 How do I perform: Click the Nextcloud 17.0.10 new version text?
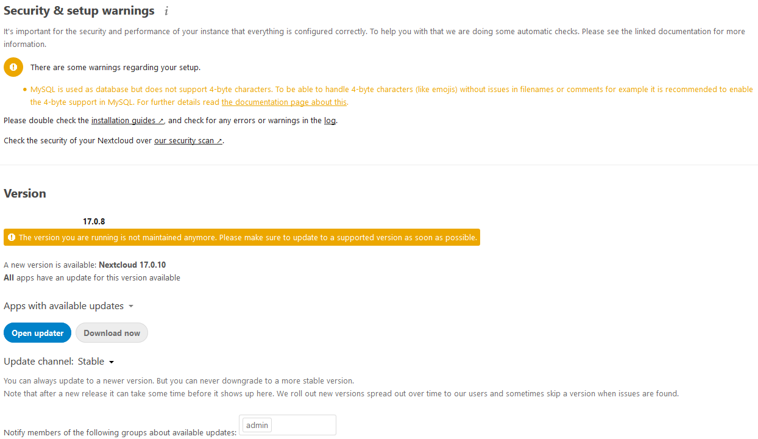132,265
